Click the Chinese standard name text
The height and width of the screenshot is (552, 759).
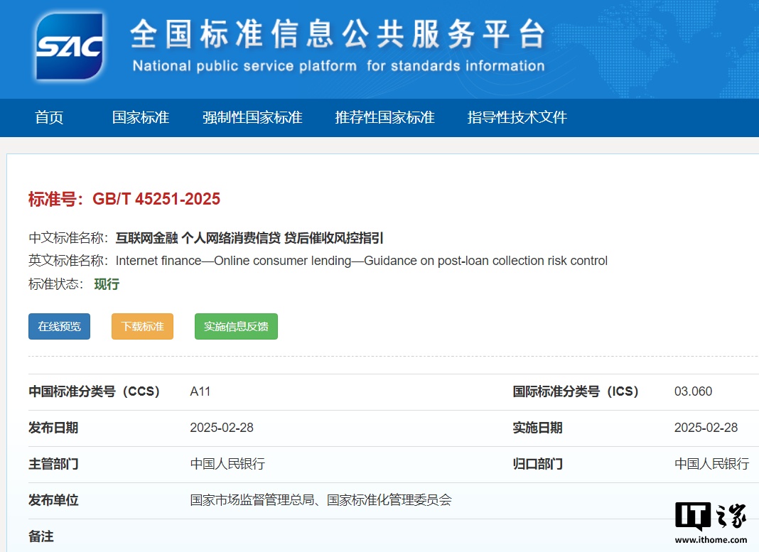[249, 237]
